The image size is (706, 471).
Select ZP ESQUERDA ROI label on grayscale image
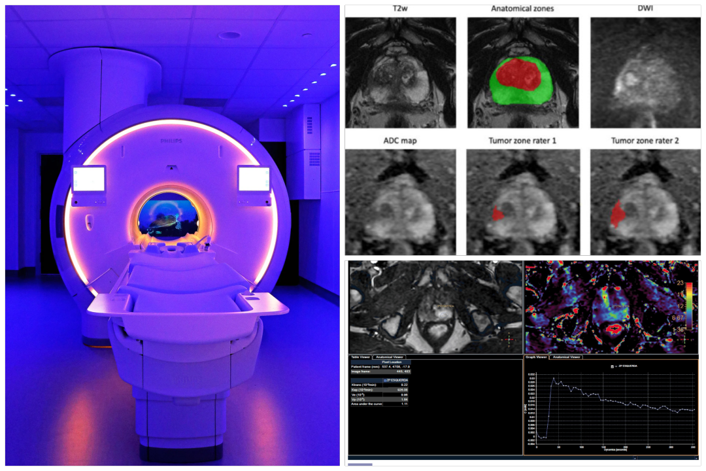(x=445, y=305)
